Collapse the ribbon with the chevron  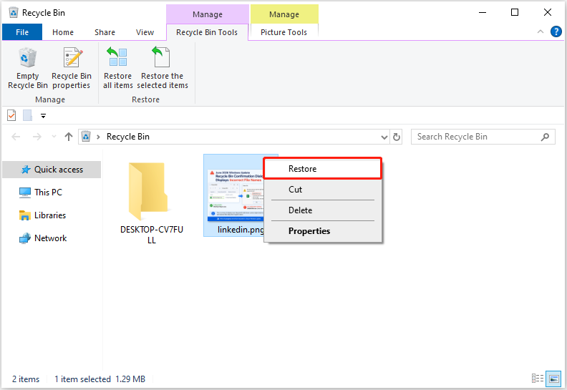tap(541, 31)
